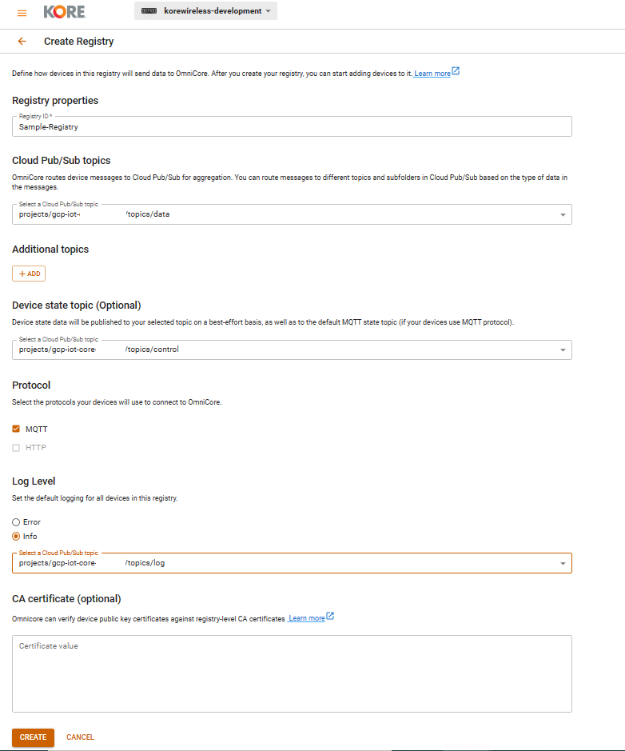Click the KORE logo in the header
Screen dimensions: 625x751
pos(63,13)
